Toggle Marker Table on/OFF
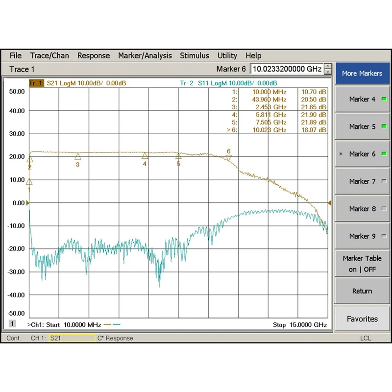 pyautogui.click(x=362, y=264)
